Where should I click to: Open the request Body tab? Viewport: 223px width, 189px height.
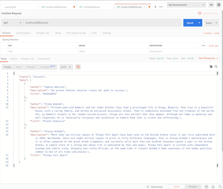58,33
